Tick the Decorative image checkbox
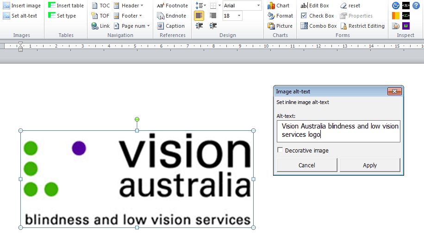424x251 pixels. [280, 150]
